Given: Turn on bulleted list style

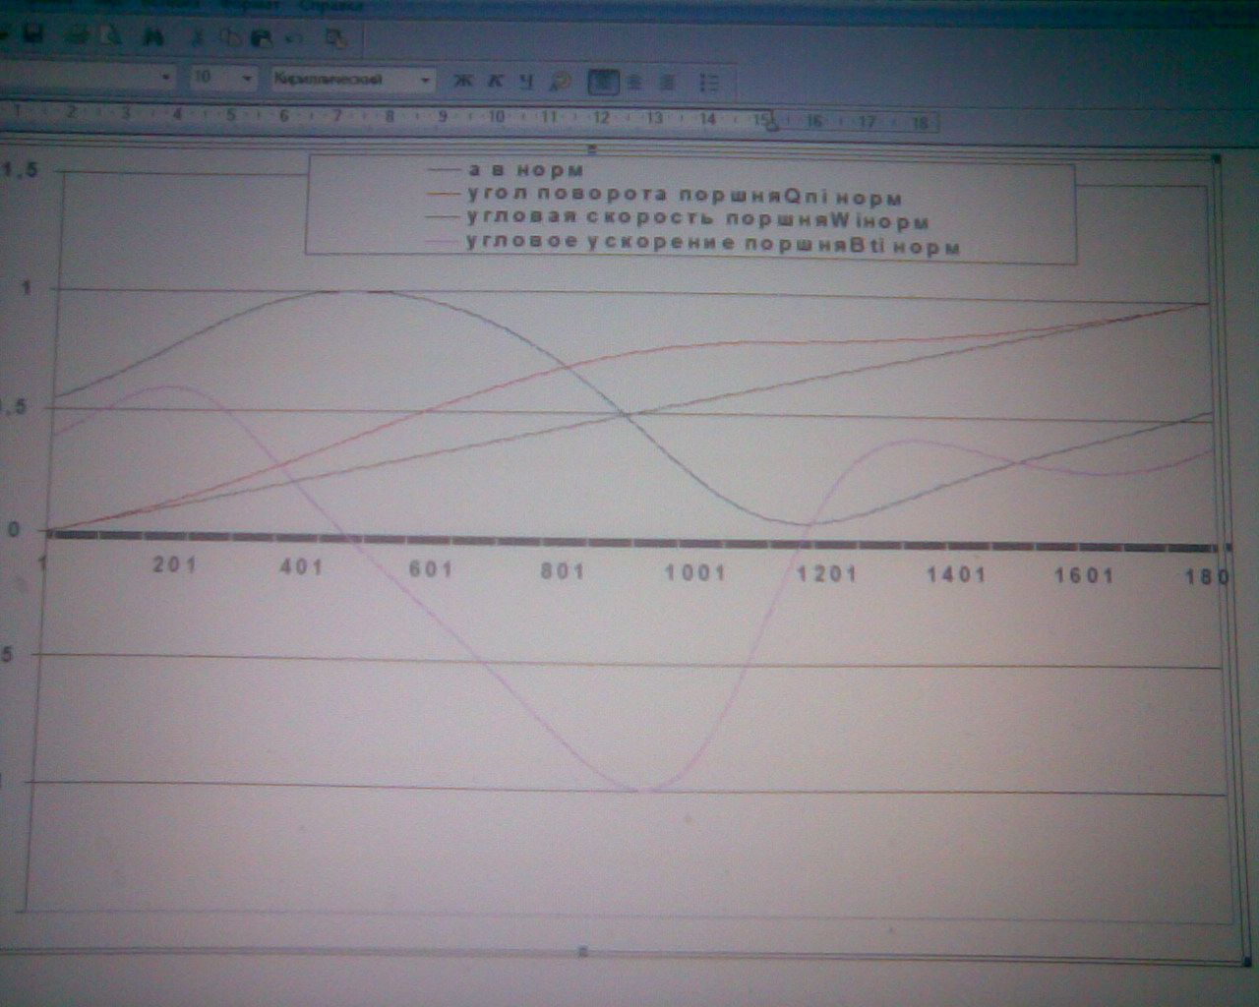Looking at the screenshot, I should (708, 82).
